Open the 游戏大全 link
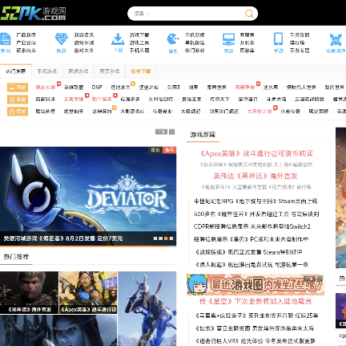The height and width of the screenshot is (346, 346). [x=84, y=51]
